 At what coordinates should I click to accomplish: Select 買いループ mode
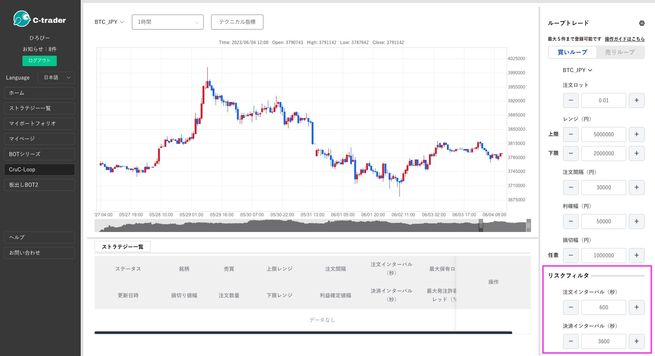coord(572,52)
